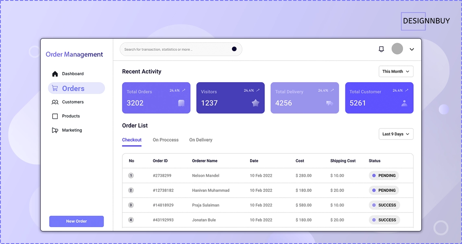Viewport: 462px width, 244px height.
Task: Click the $ 580.00 cost cell
Action: (303, 205)
